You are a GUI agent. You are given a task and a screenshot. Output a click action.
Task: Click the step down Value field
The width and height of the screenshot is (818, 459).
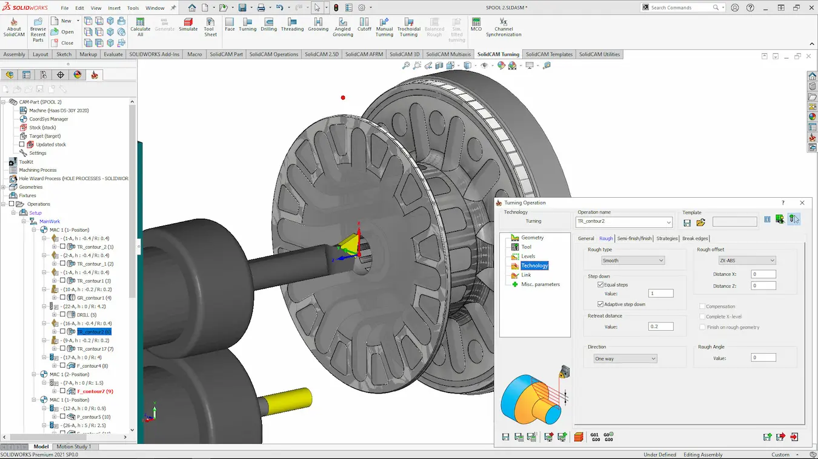660,293
